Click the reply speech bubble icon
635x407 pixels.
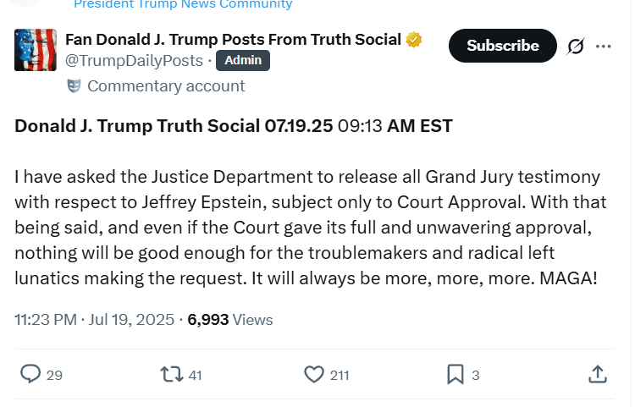point(30,374)
